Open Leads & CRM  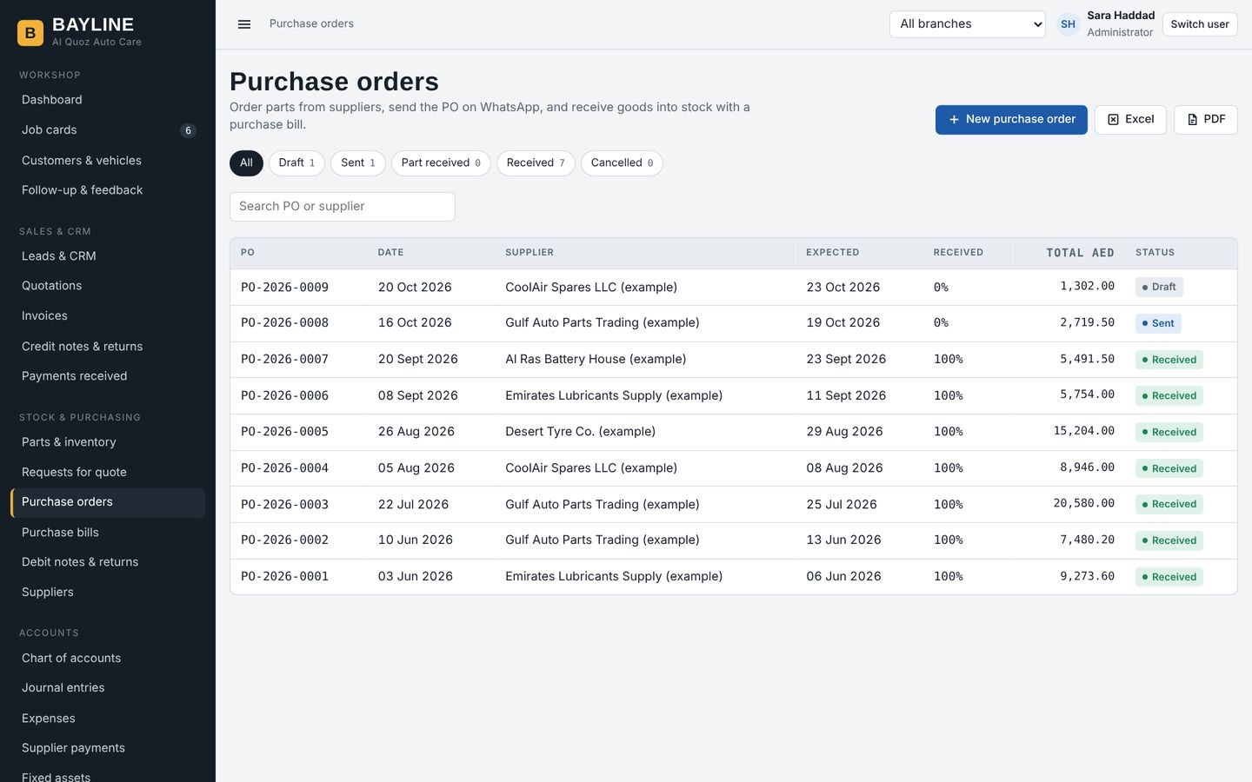click(108, 256)
